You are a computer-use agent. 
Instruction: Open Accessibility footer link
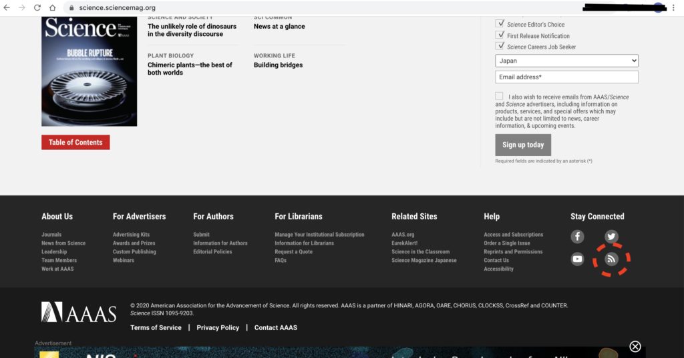pyautogui.click(x=498, y=269)
